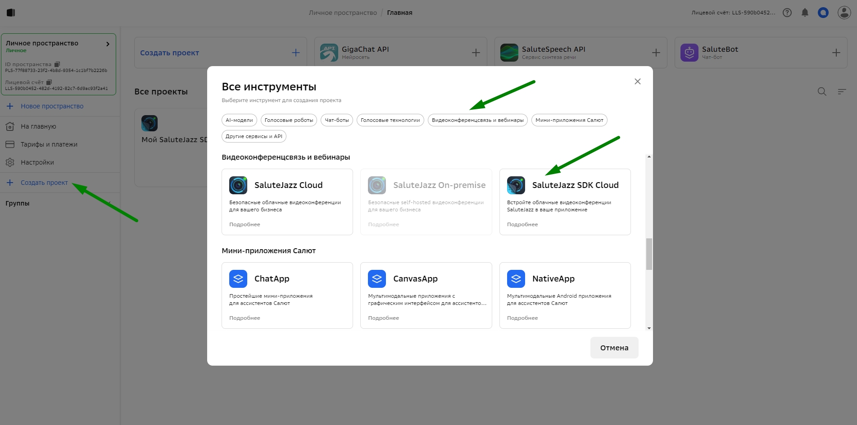
Task: Click Личное пространство breadcrumb
Action: tap(343, 13)
